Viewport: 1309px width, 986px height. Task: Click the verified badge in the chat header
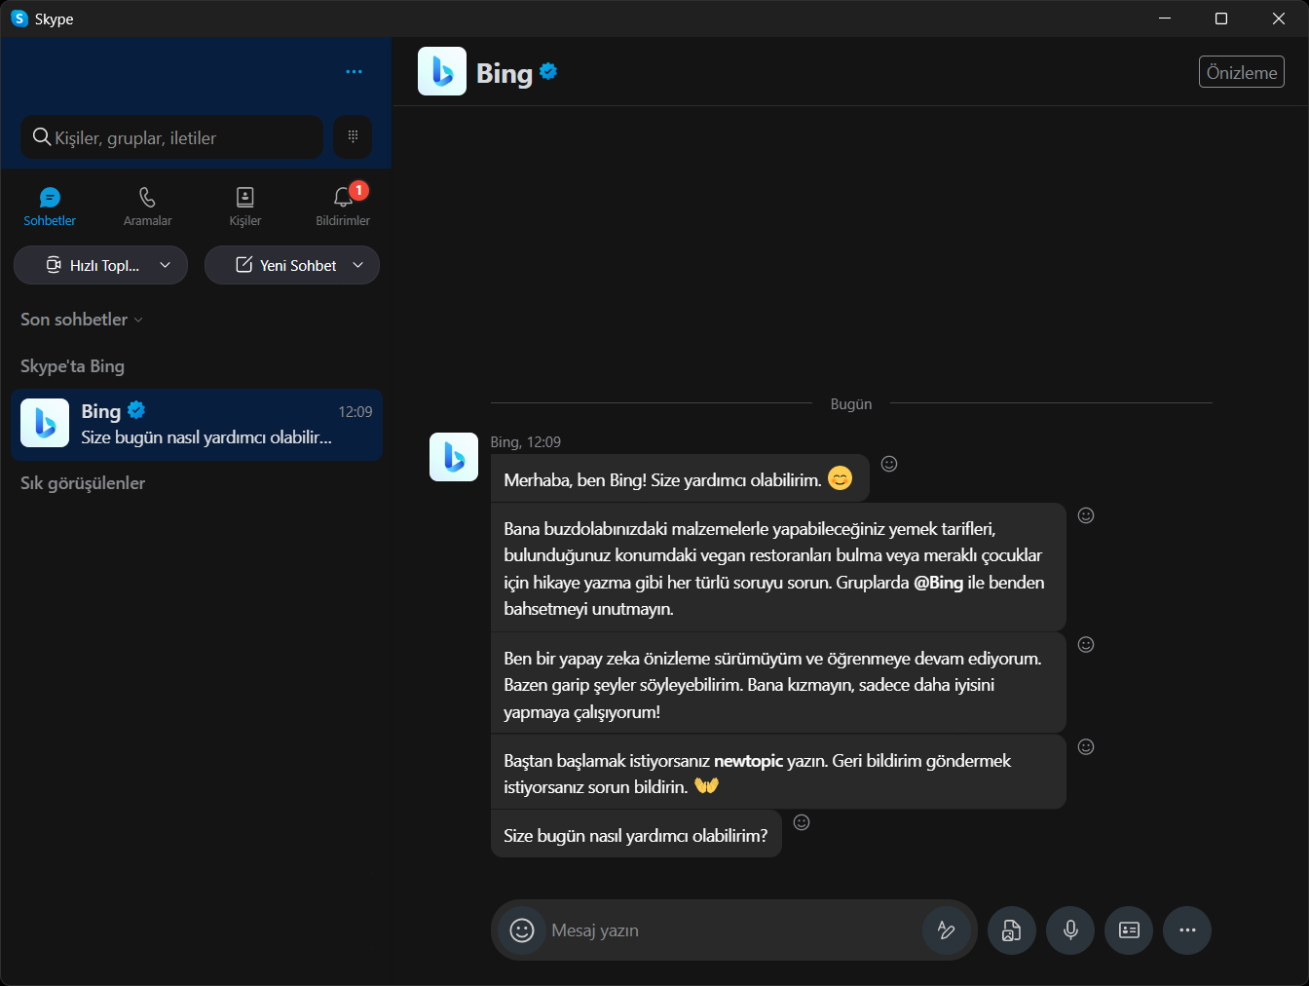pos(548,70)
